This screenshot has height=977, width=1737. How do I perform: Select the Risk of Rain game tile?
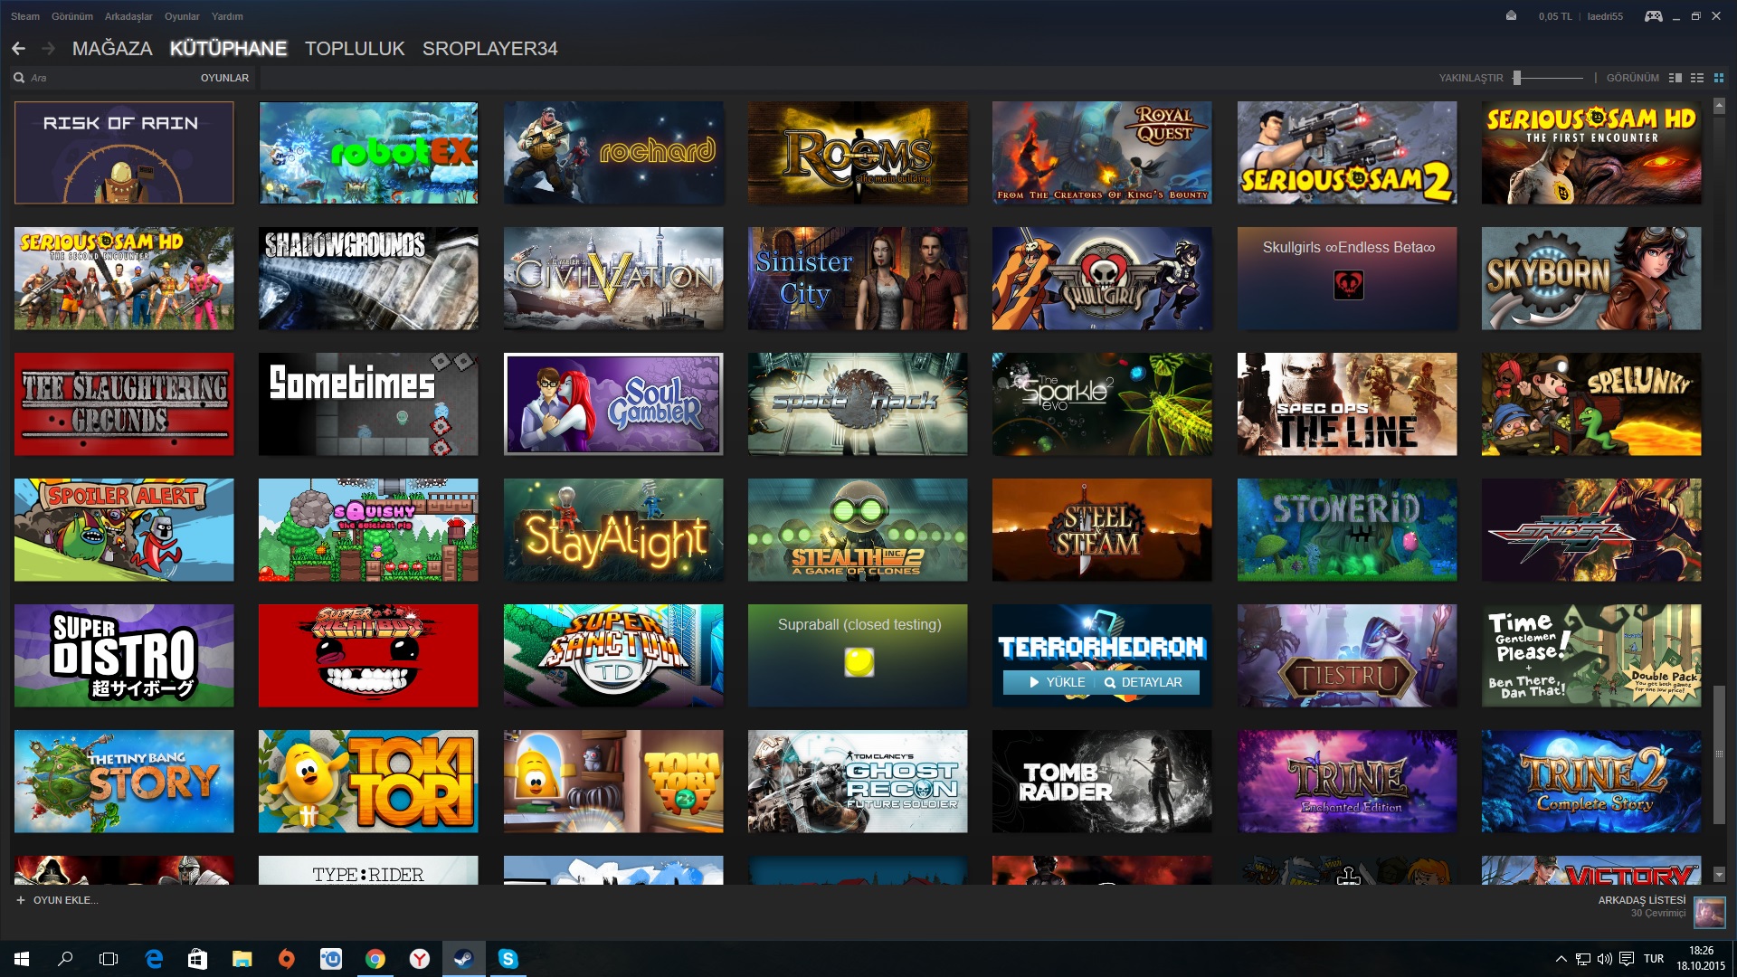(x=124, y=153)
